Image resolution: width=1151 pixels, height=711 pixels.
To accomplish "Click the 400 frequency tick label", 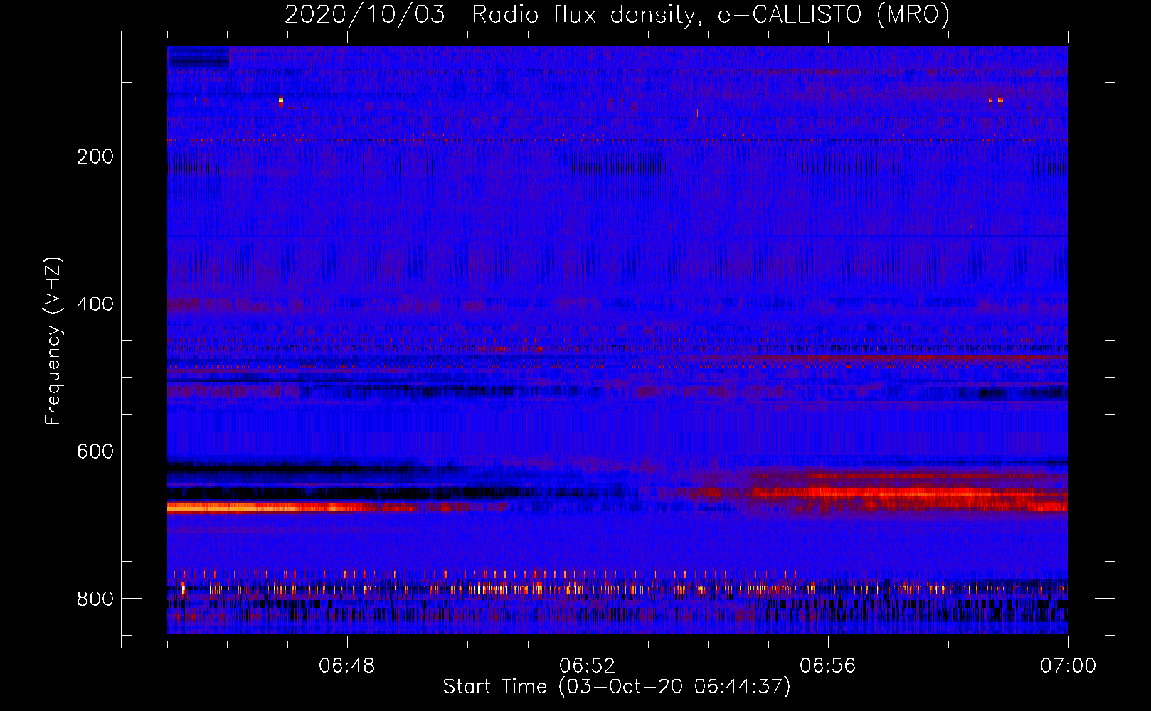I will (95, 304).
